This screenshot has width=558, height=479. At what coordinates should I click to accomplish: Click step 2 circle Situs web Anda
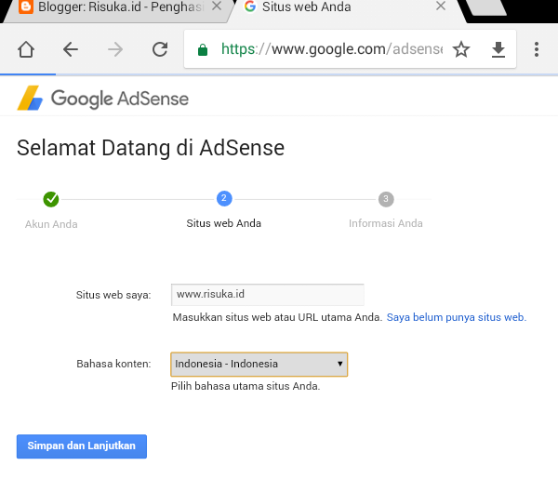tap(224, 198)
